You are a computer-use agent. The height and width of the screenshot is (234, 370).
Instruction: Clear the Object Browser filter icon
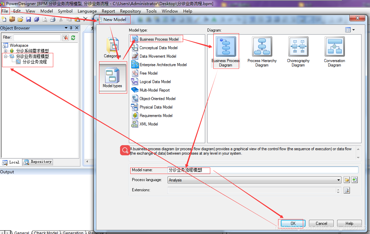(65, 38)
